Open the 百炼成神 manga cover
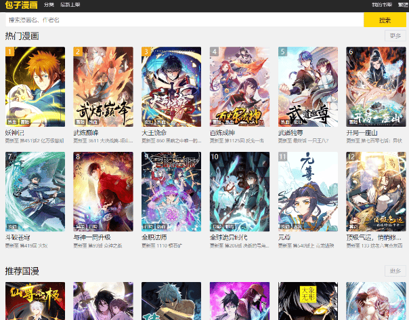409x320 pixels. [x=240, y=87]
